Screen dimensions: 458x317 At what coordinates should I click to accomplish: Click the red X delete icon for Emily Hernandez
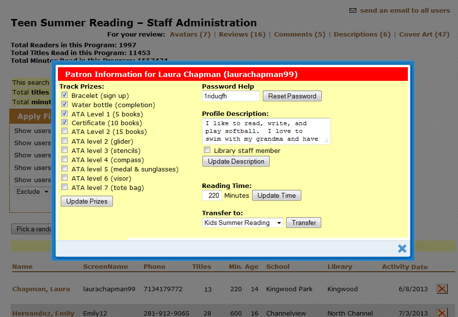(x=442, y=313)
